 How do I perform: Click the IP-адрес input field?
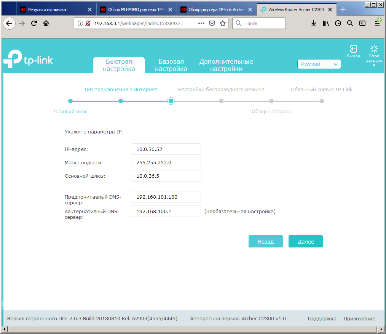click(166, 149)
